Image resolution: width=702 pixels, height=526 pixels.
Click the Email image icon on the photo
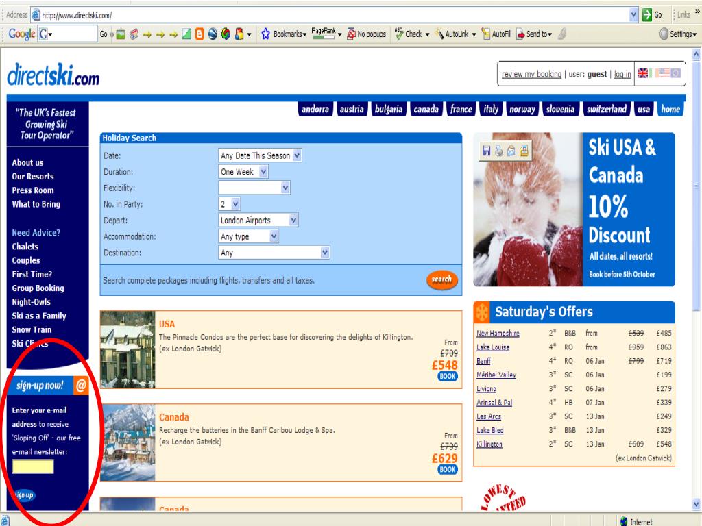[x=511, y=151]
